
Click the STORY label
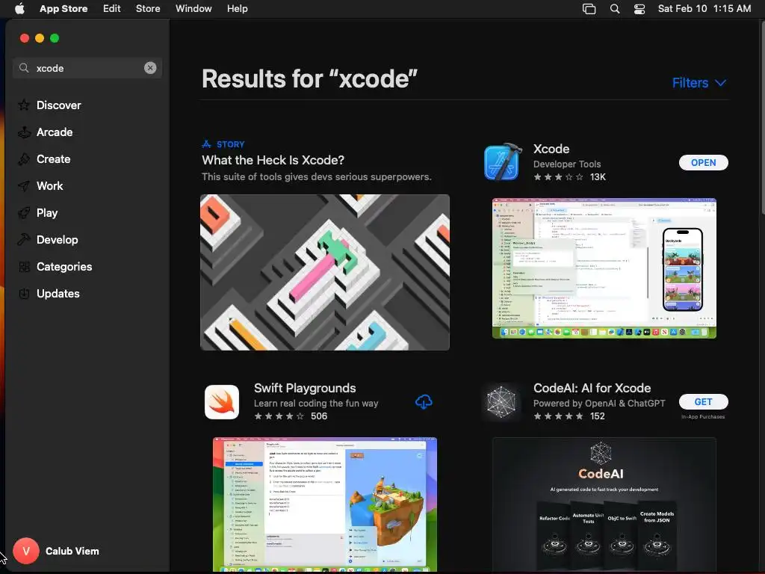(x=230, y=144)
